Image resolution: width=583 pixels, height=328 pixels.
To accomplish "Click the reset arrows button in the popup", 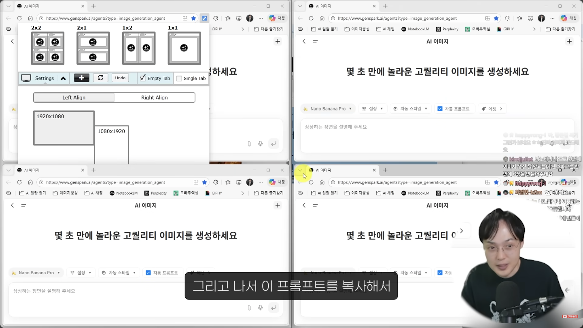I will pyautogui.click(x=101, y=78).
